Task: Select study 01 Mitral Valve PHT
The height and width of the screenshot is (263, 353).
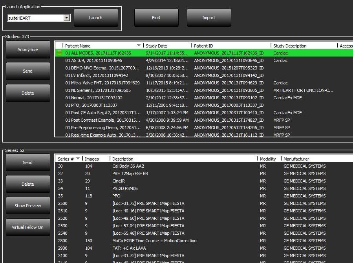Action: click(x=204, y=83)
